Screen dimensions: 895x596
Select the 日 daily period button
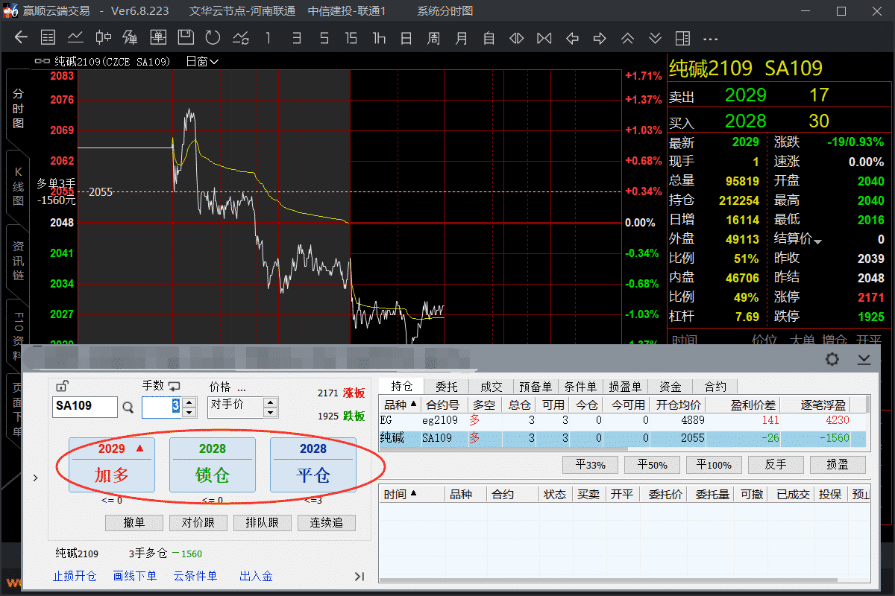tap(406, 38)
